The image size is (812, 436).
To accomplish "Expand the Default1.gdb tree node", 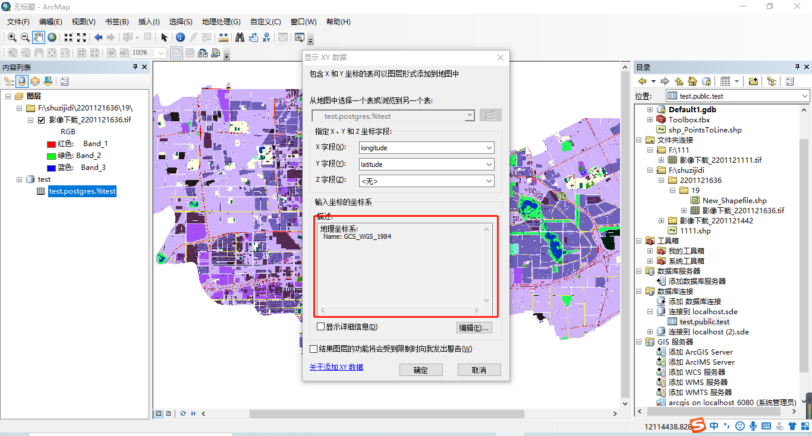I will click(649, 109).
